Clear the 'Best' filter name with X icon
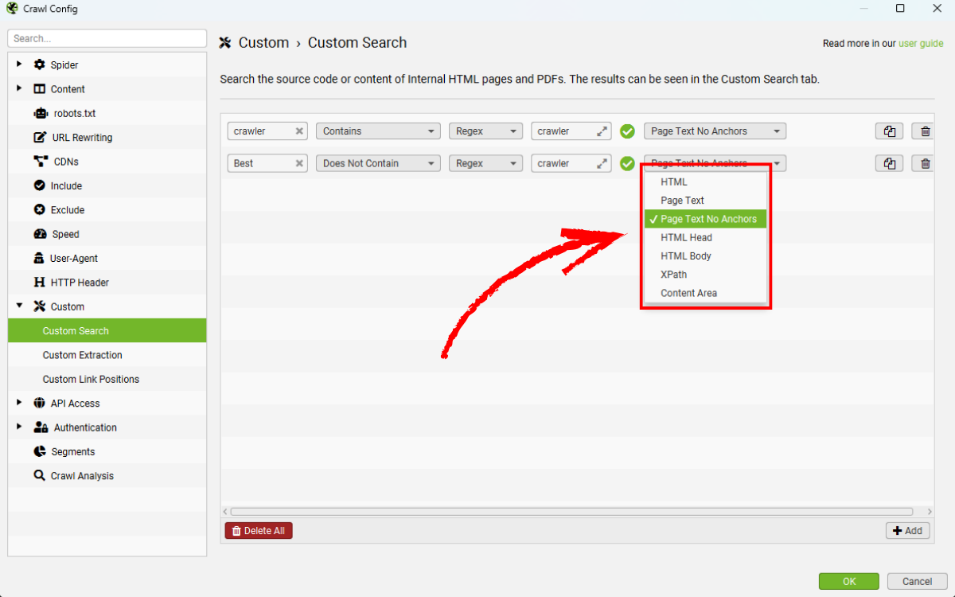Screen dimensions: 955x597 tap(299, 163)
